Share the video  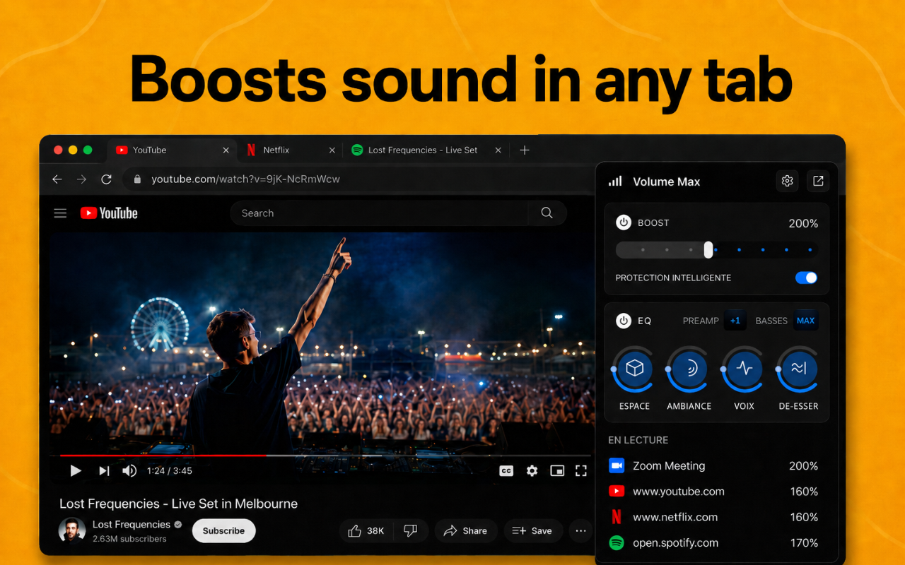(x=465, y=531)
